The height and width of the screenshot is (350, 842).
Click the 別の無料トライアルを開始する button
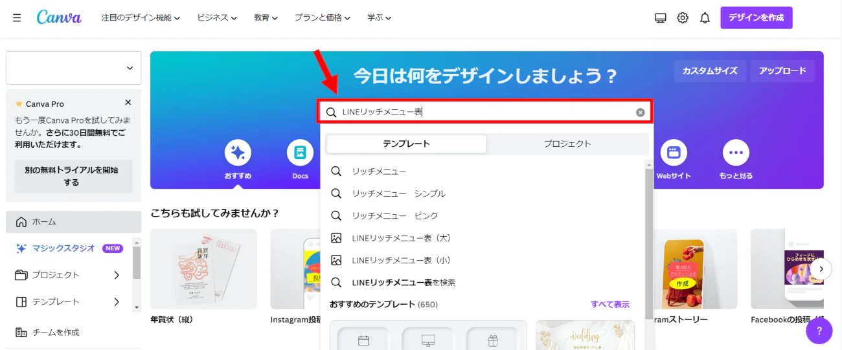pos(74,176)
